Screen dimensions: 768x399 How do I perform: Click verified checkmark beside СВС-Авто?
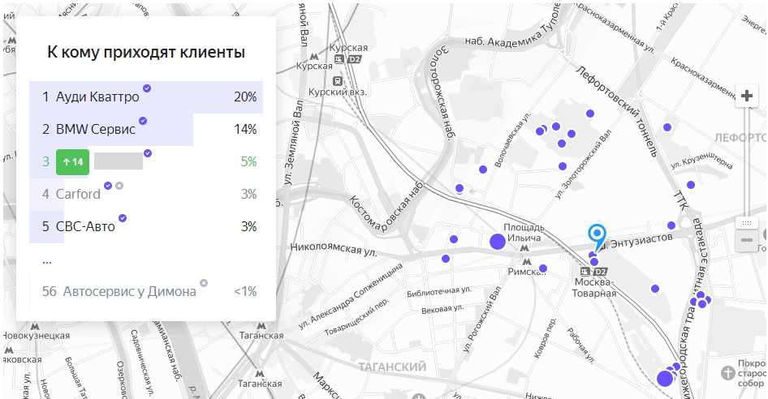123,218
